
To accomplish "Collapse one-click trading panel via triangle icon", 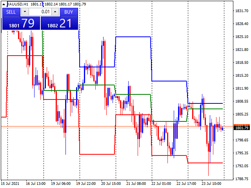I will 4,4.
